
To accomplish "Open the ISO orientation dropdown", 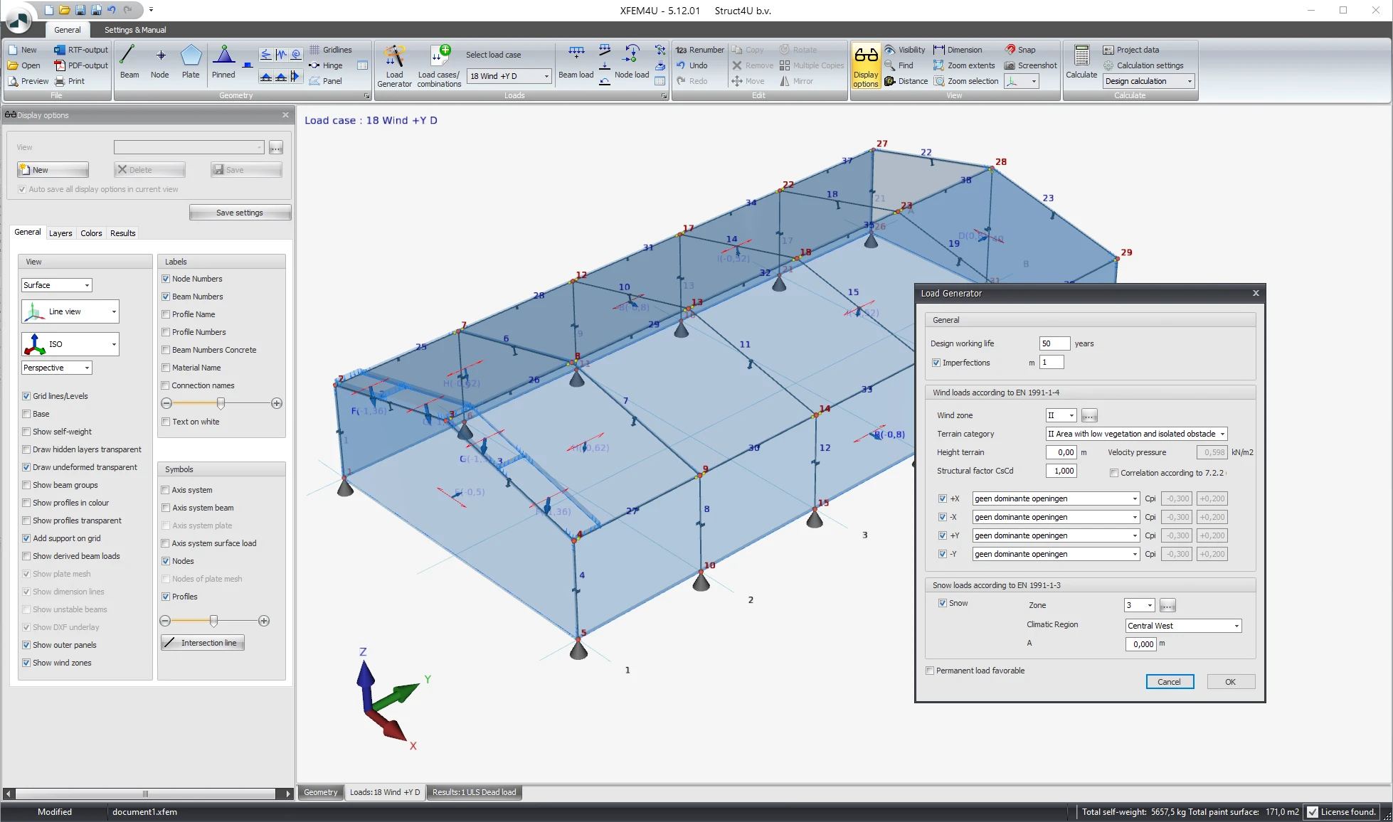I will [x=70, y=344].
